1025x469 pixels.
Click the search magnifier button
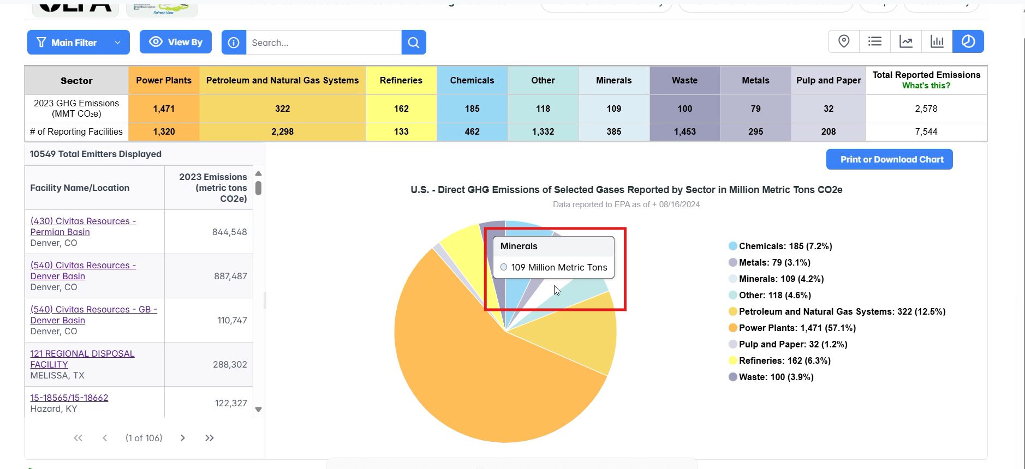point(414,43)
